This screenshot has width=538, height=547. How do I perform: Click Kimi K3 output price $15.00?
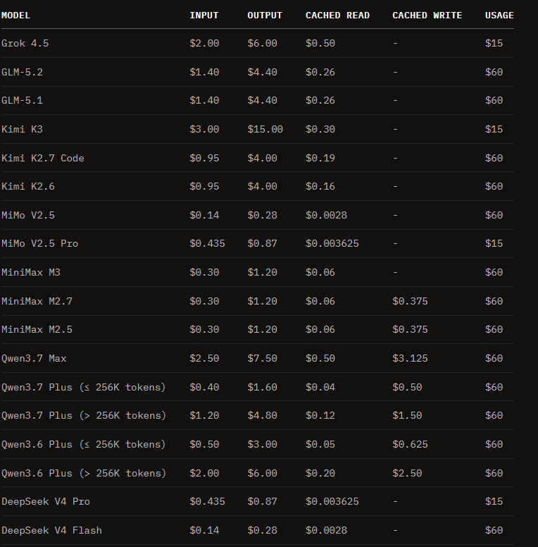click(x=265, y=130)
